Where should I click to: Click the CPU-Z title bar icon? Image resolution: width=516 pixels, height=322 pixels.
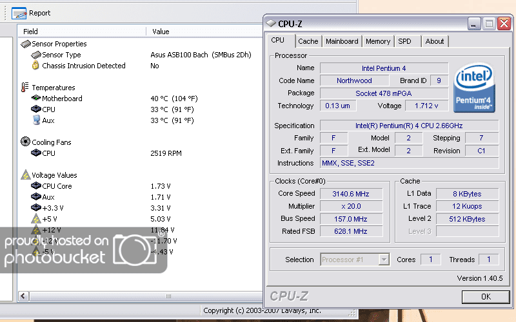pos(270,23)
